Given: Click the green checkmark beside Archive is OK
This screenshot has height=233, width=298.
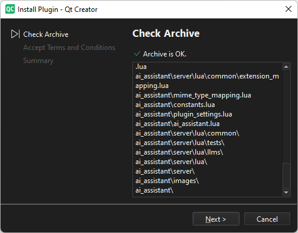Looking at the screenshot, I should pos(137,53).
